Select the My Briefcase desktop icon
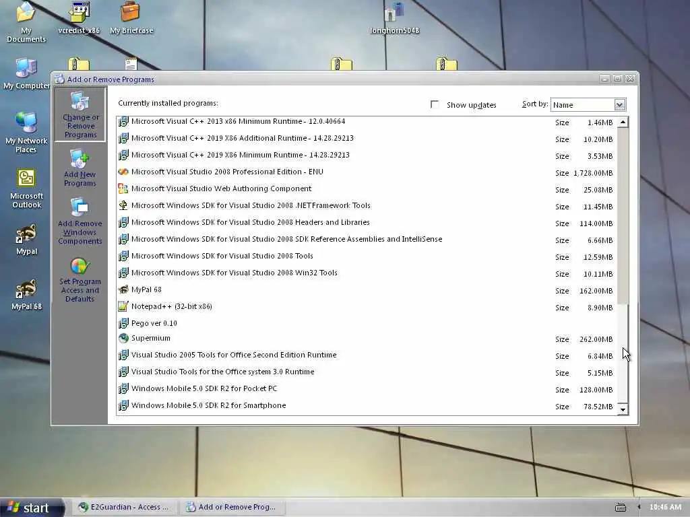690x517 pixels. click(x=131, y=18)
